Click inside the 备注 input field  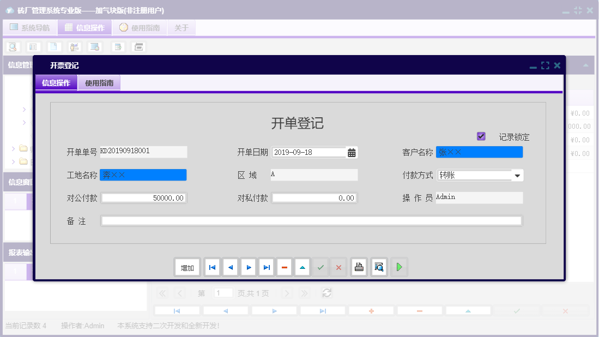pos(311,220)
